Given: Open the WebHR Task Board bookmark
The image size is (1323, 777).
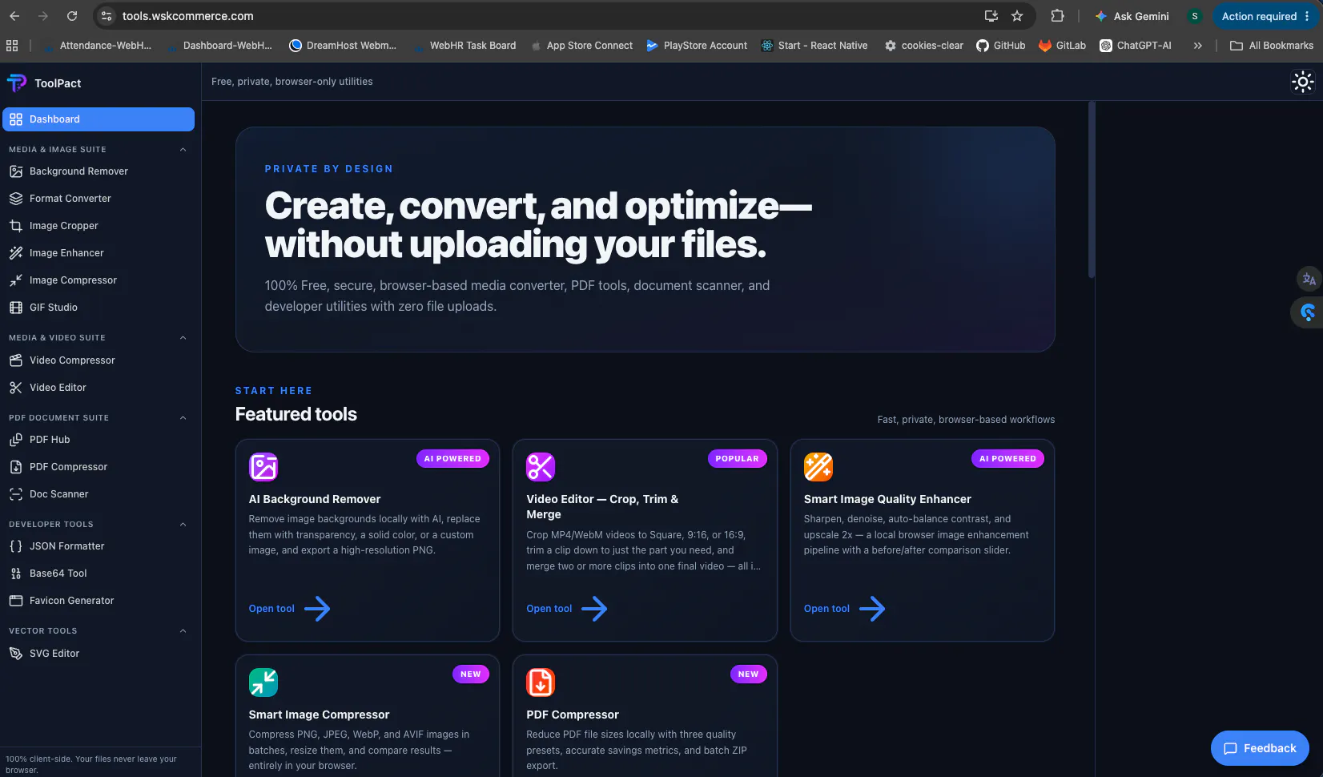Looking at the screenshot, I should click(x=464, y=46).
